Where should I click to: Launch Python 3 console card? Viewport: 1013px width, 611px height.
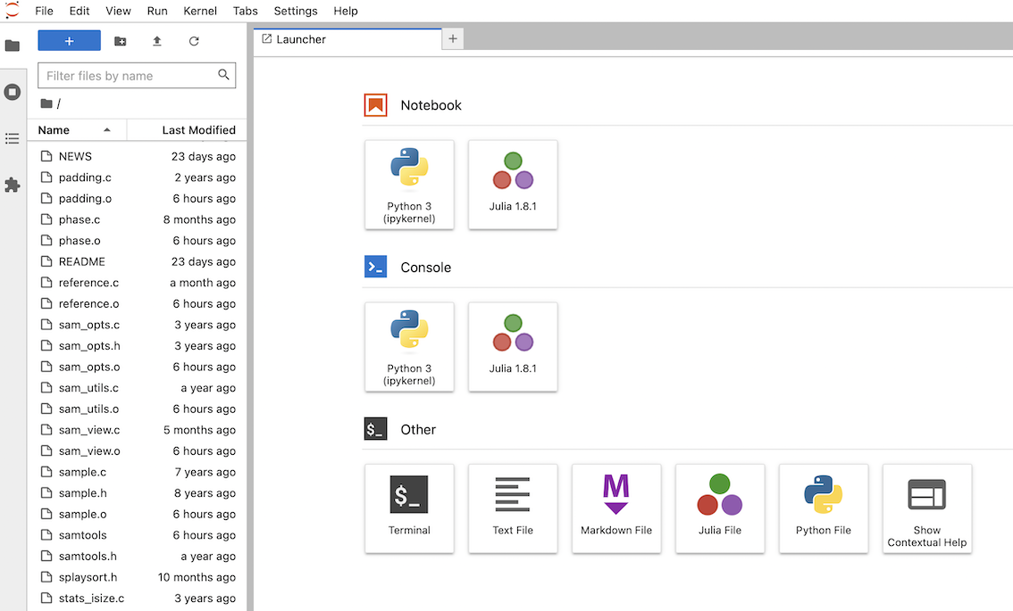[410, 346]
